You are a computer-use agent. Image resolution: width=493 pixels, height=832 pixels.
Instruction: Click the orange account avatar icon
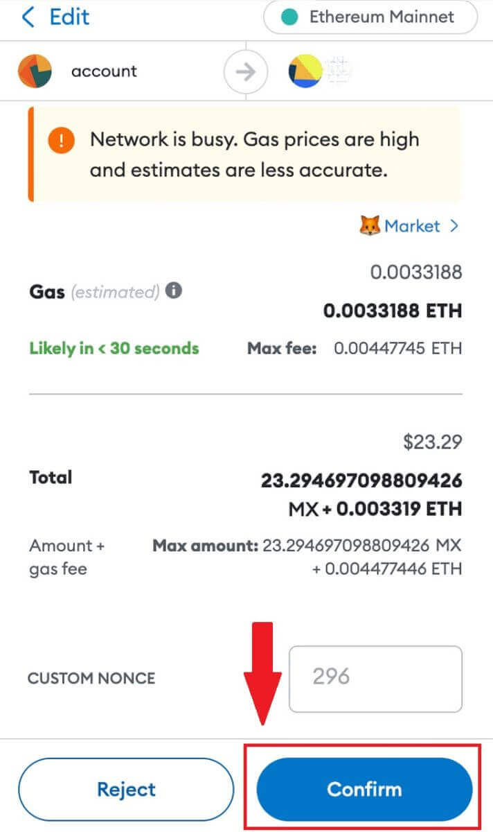(35, 71)
